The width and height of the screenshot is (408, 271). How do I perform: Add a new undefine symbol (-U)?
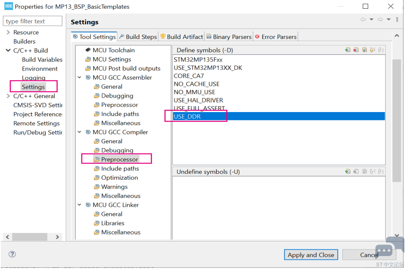click(x=348, y=171)
